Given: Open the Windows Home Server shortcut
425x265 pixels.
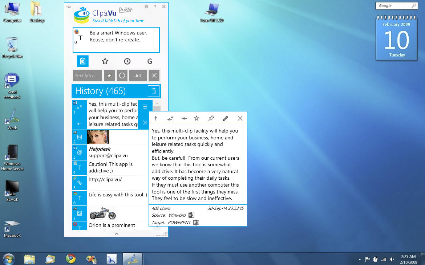Looking at the screenshot, I should point(12,158).
